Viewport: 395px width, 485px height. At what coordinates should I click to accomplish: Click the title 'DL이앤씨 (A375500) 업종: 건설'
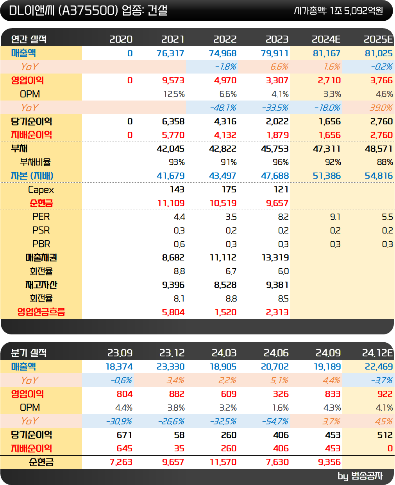point(88,11)
